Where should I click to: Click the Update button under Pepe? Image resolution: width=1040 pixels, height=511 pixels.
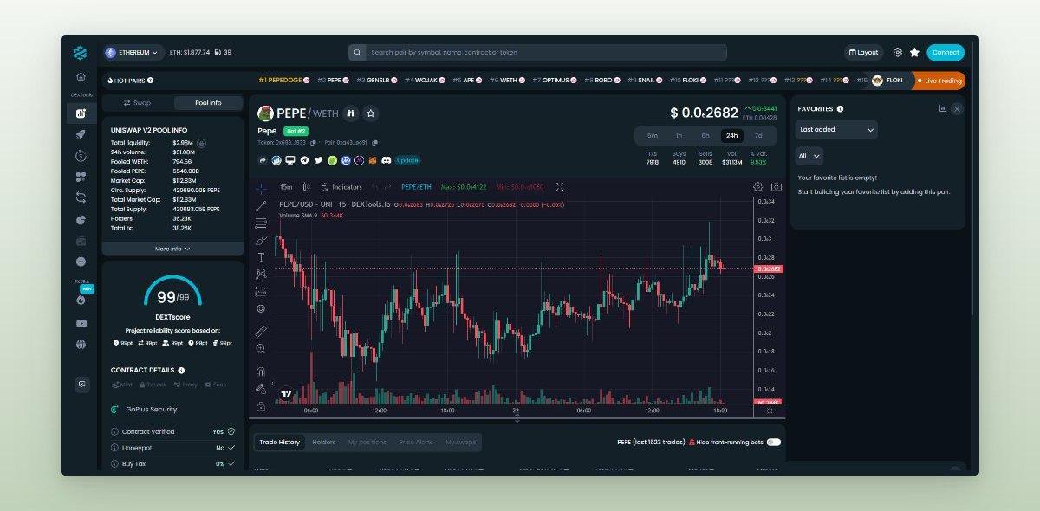(x=408, y=160)
